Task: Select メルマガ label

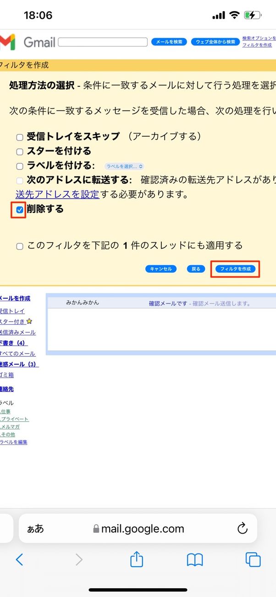Action: tap(10, 426)
